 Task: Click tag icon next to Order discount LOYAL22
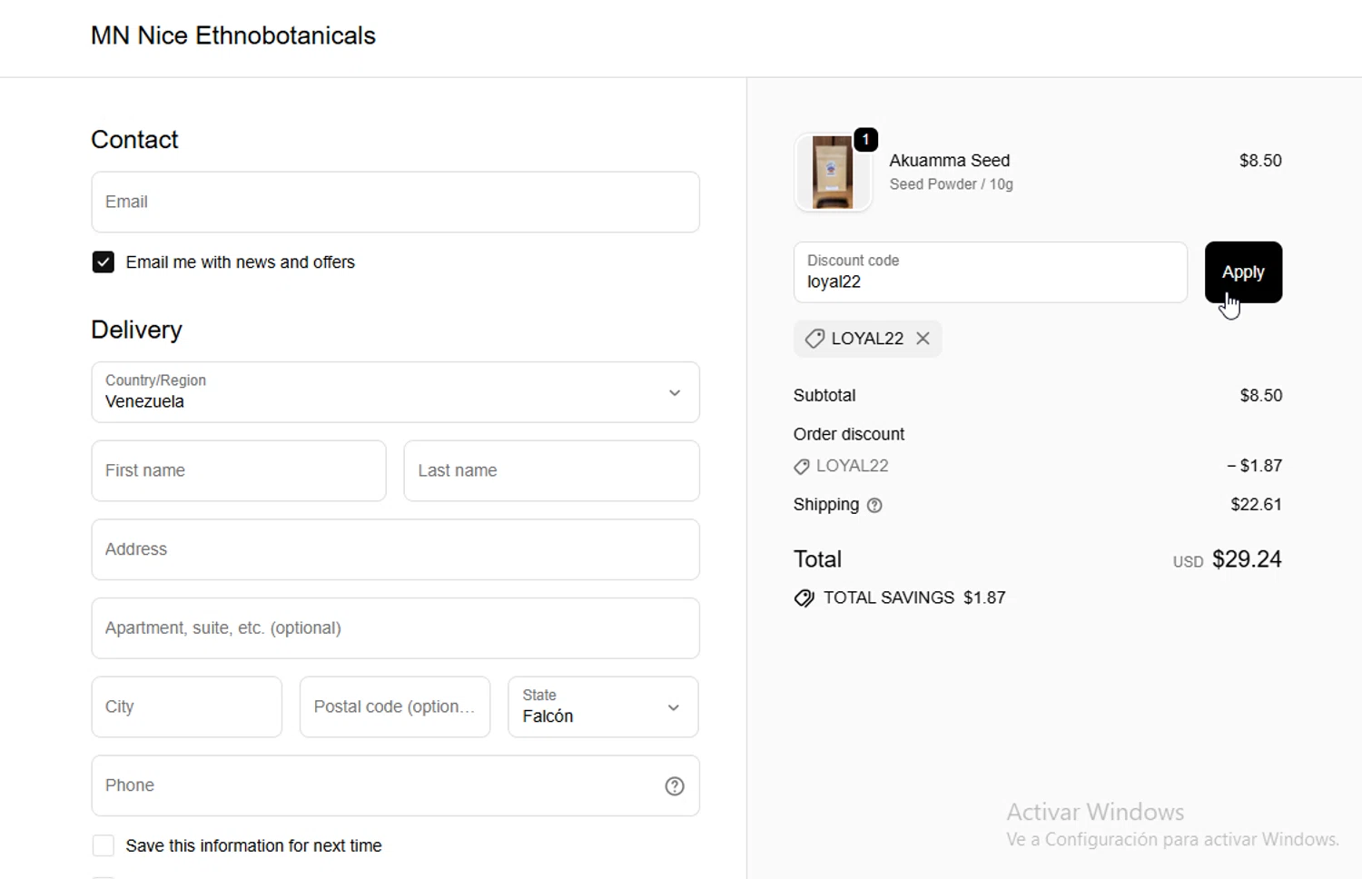point(802,467)
